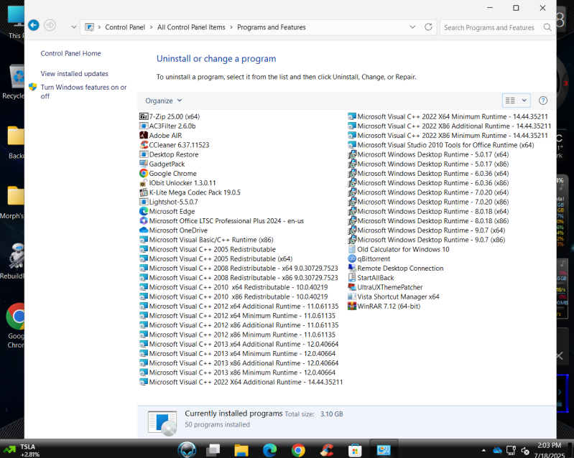The image size is (574, 458).
Task: Open Turn Windows features on or off
Action: pyautogui.click(x=83, y=91)
